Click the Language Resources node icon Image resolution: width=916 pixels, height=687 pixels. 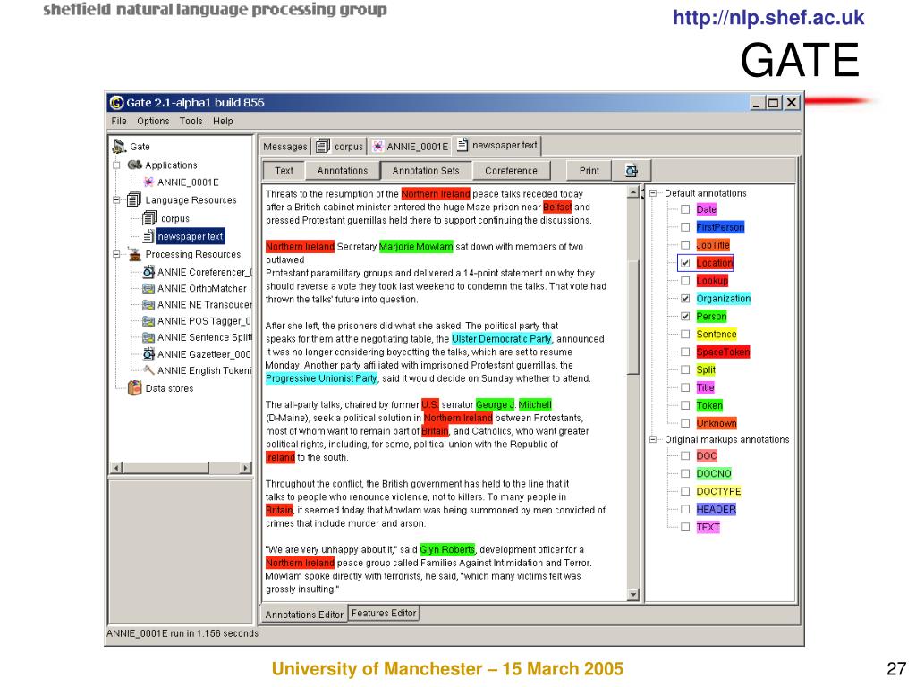[x=134, y=199]
